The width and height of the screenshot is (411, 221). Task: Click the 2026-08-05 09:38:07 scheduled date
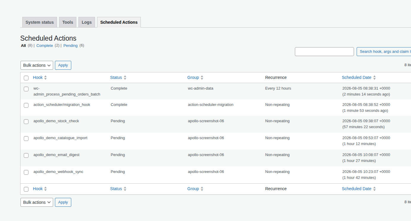[x=366, y=121]
